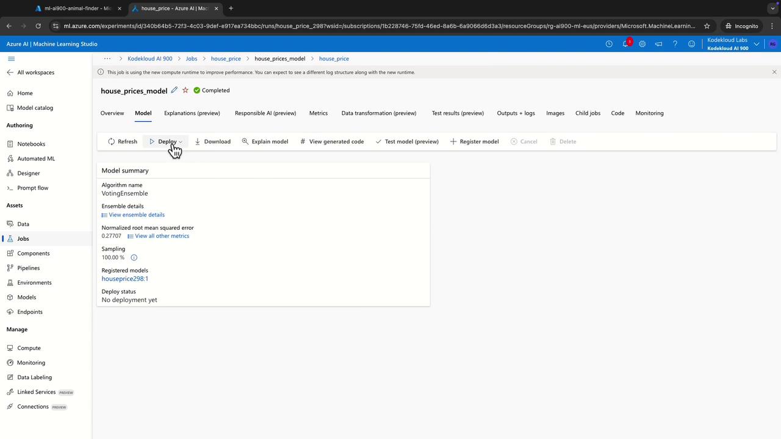View the Test results (preview) tab
Image resolution: width=781 pixels, height=439 pixels.
click(x=458, y=113)
